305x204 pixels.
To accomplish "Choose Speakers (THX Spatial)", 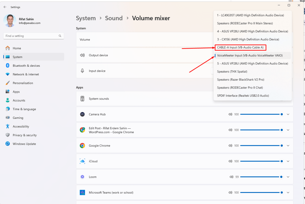I will [x=253, y=71].
